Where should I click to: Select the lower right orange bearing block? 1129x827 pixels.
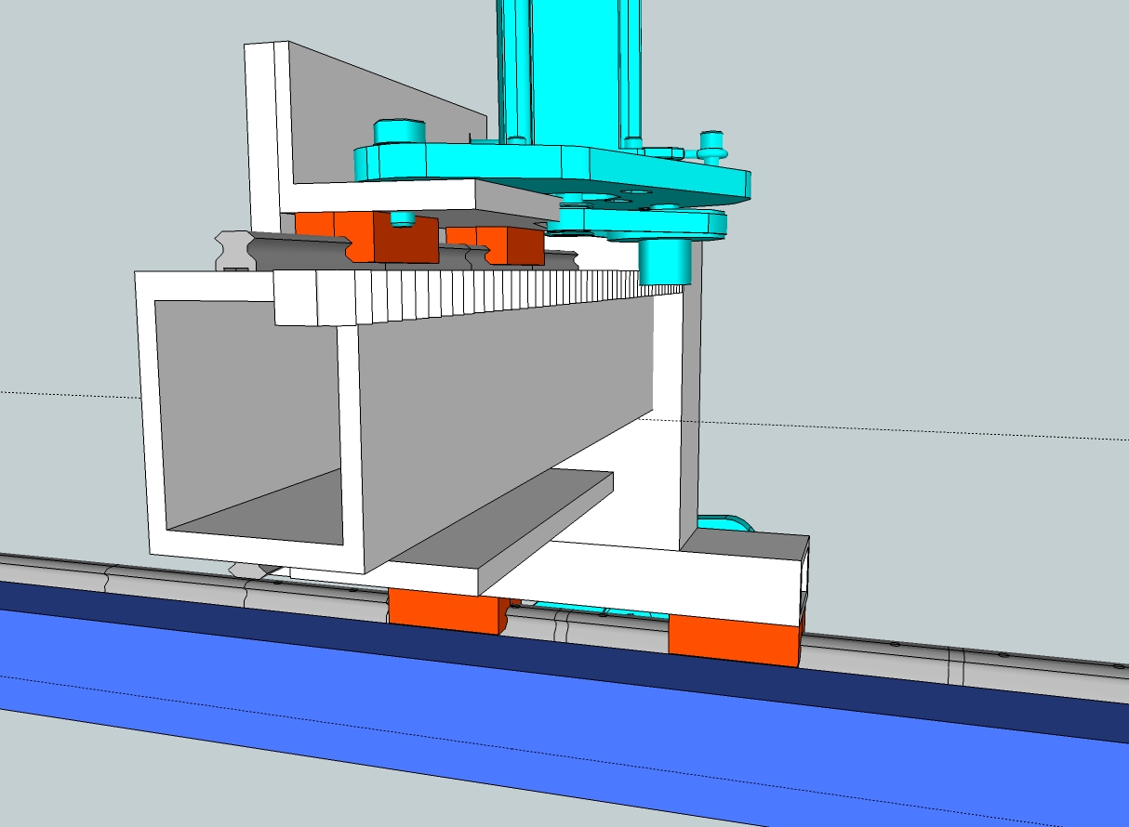[x=733, y=639]
